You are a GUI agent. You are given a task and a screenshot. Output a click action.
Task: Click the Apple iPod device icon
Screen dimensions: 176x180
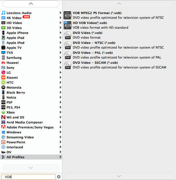coord(3,43)
